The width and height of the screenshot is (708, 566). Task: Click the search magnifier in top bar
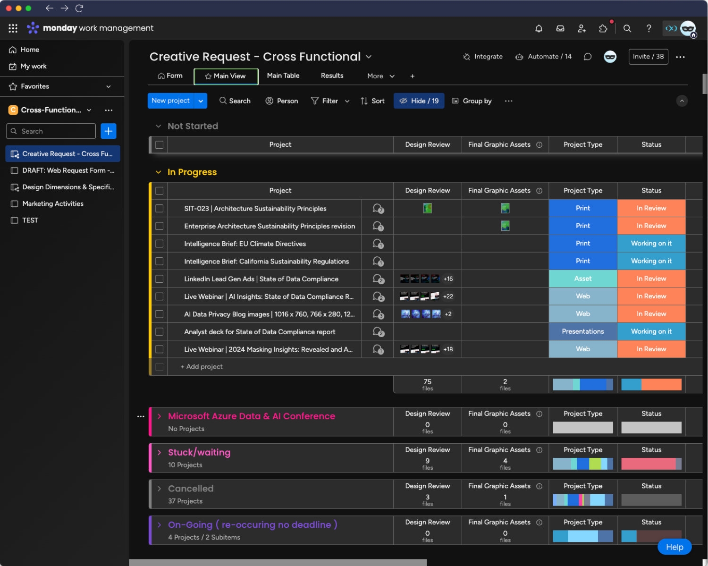(627, 28)
